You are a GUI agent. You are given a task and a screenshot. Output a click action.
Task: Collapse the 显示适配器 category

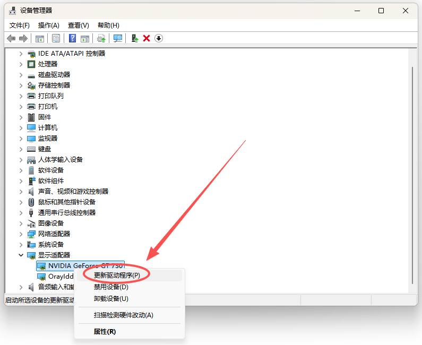click(21, 255)
